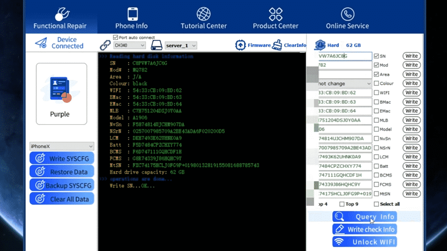Click the Backup SYSCFG button
This screenshot has width=447, height=251.
click(62, 185)
